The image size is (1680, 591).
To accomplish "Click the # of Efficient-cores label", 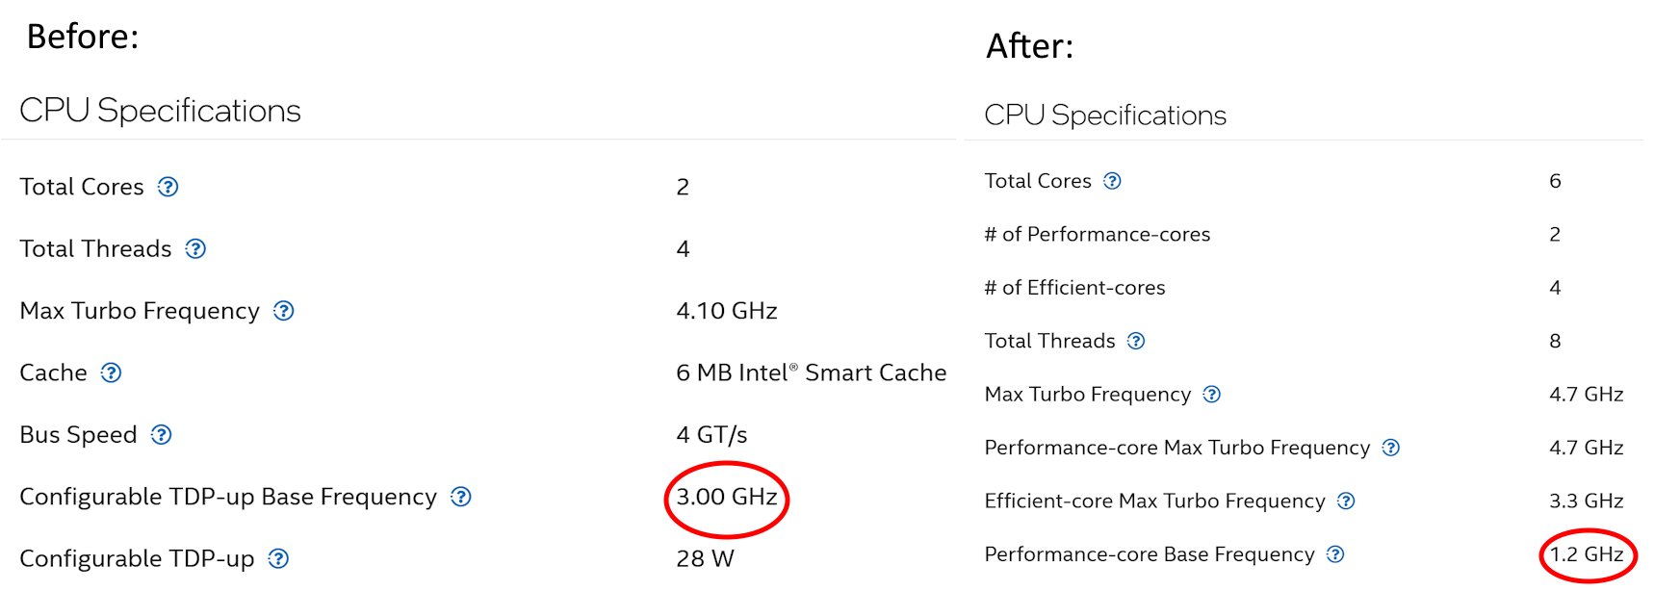I will pyautogui.click(x=1074, y=288).
